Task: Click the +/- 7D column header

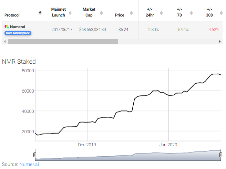Action: [x=179, y=12]
